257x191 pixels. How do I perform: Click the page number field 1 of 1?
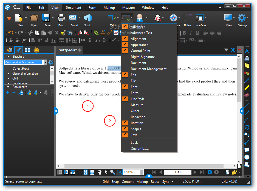177,172
